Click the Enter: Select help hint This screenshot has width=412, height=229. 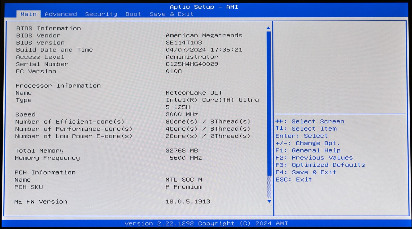(x=302, y=136)
